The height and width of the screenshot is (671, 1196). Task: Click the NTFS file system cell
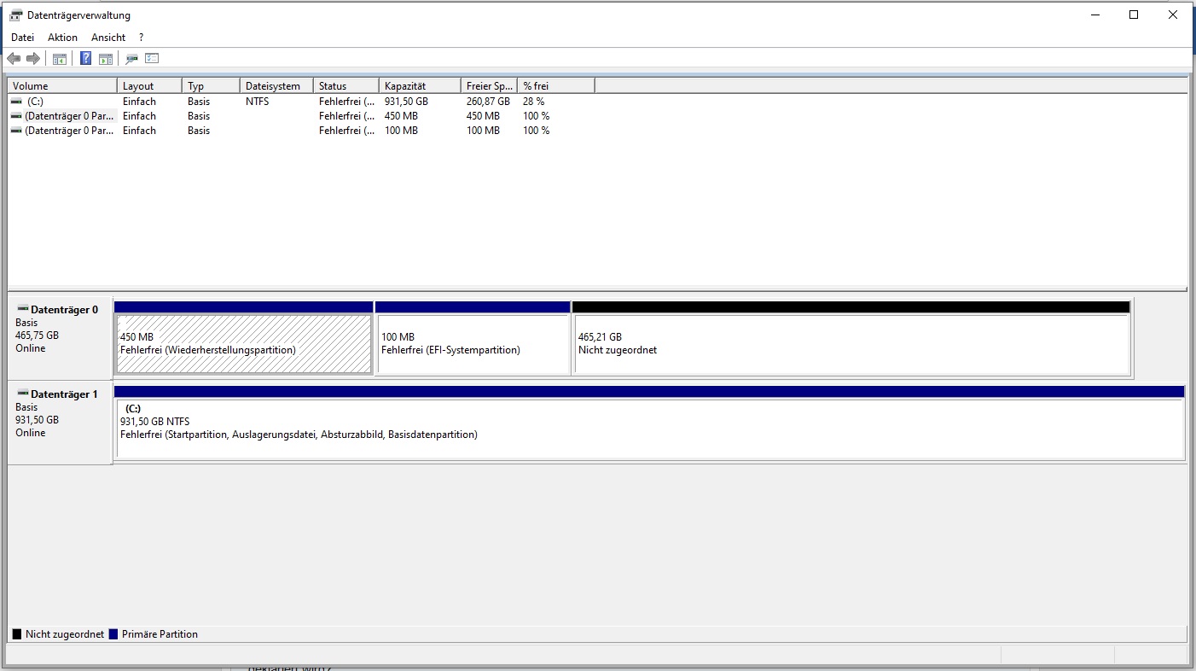(x=258, y=102)
